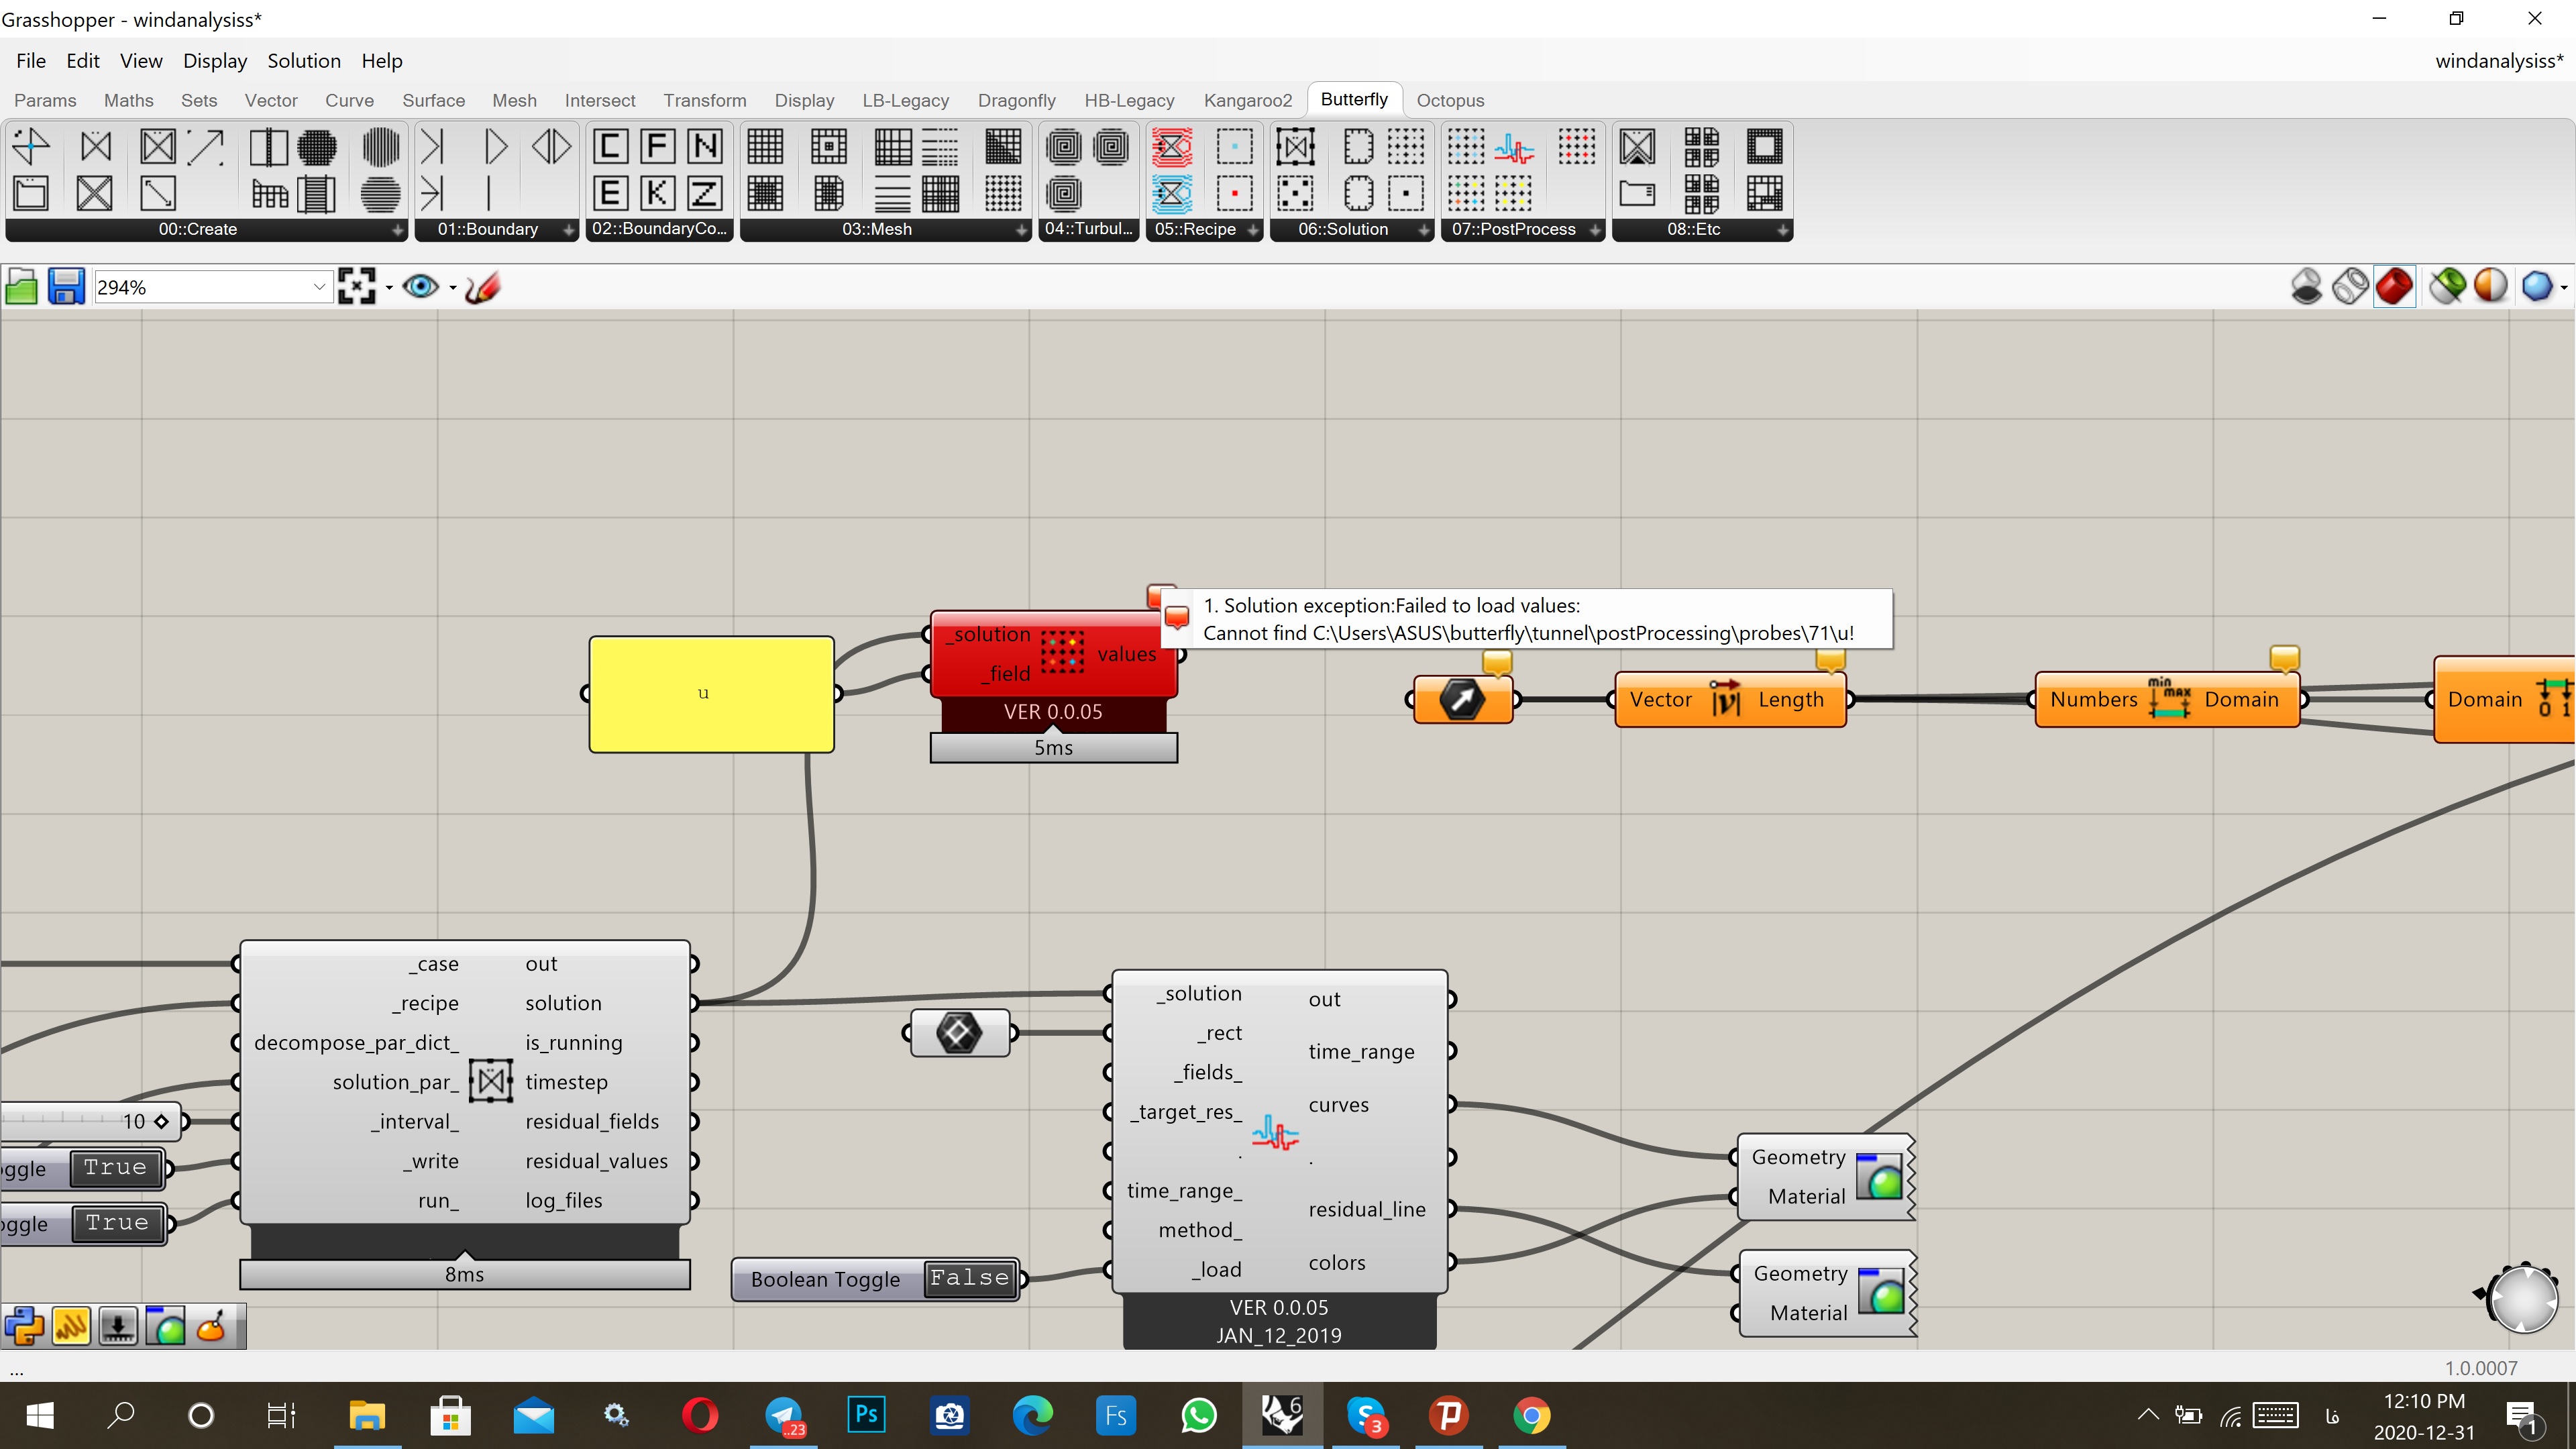Click the N icon in BoundaryCondition panel
The image size is (2576, 1449).
pos(705,147)
